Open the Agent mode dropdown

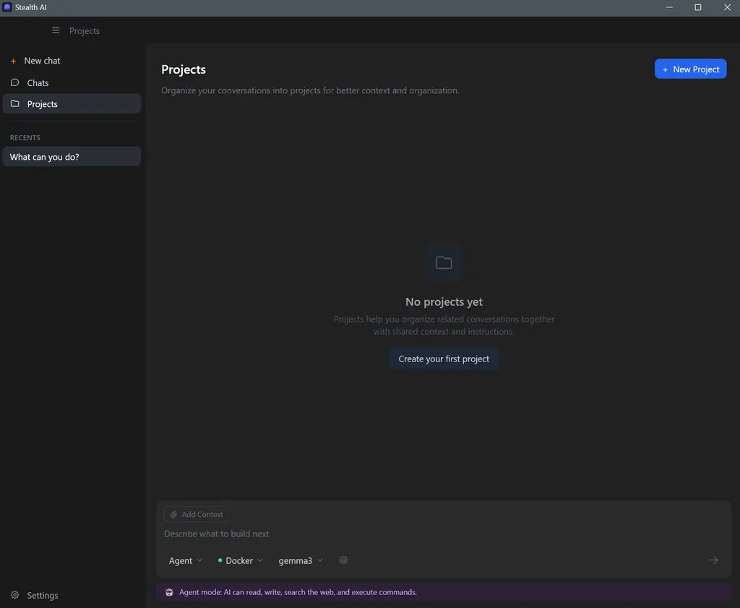[x=186, y=560]
